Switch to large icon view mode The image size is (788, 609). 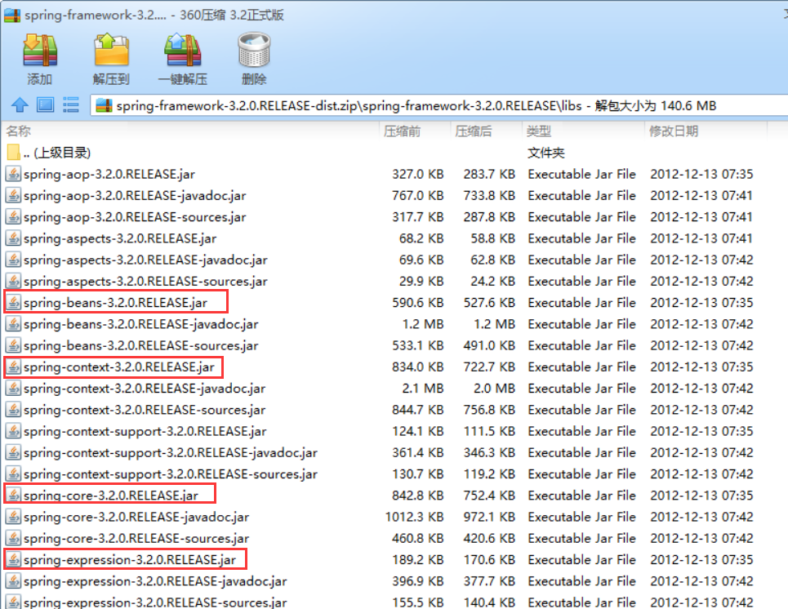(x=45, y=104)
